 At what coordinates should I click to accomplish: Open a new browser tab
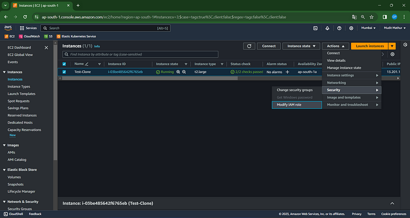coord(78,6)
